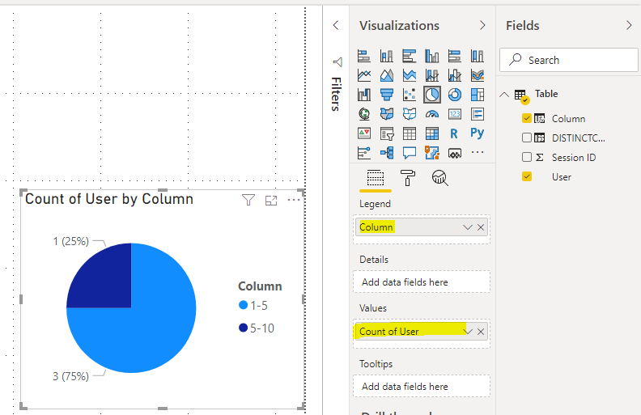Select the Decomposition tree visual
The image size is (641, 415).
coord(387,153)
